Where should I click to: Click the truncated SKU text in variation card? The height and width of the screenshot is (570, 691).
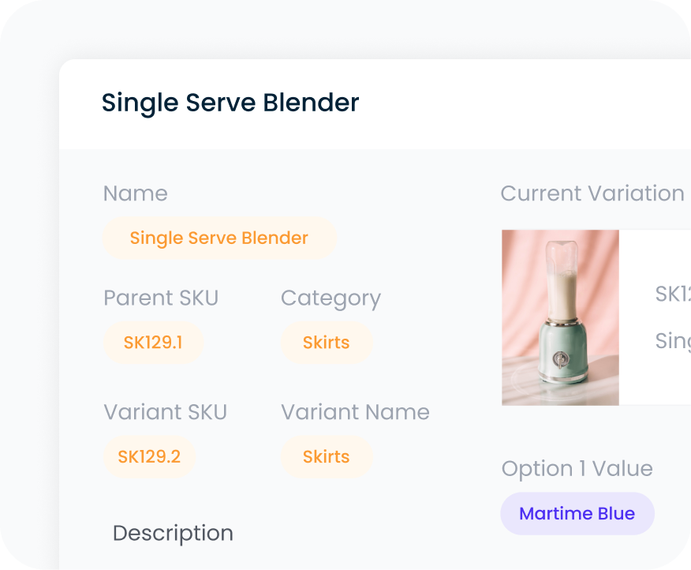coord(673,294)
